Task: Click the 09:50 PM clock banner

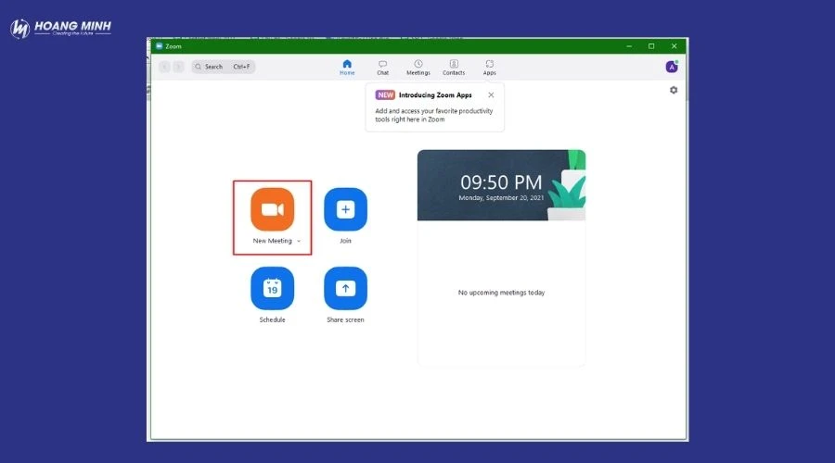Action: pos(501,185)
